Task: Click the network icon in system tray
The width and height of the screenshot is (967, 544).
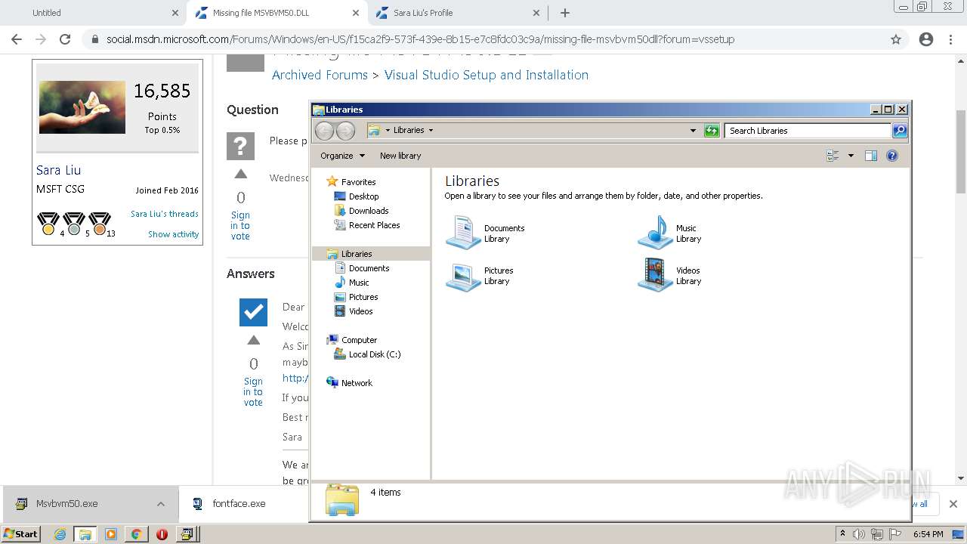Action: [x=877, y=534]
